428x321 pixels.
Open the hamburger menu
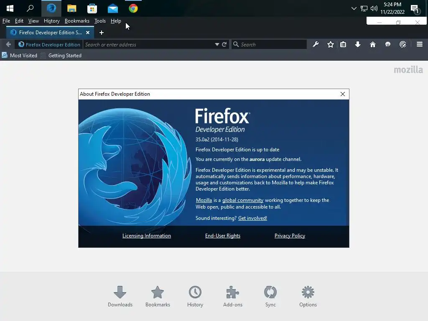tap(420, 44)
